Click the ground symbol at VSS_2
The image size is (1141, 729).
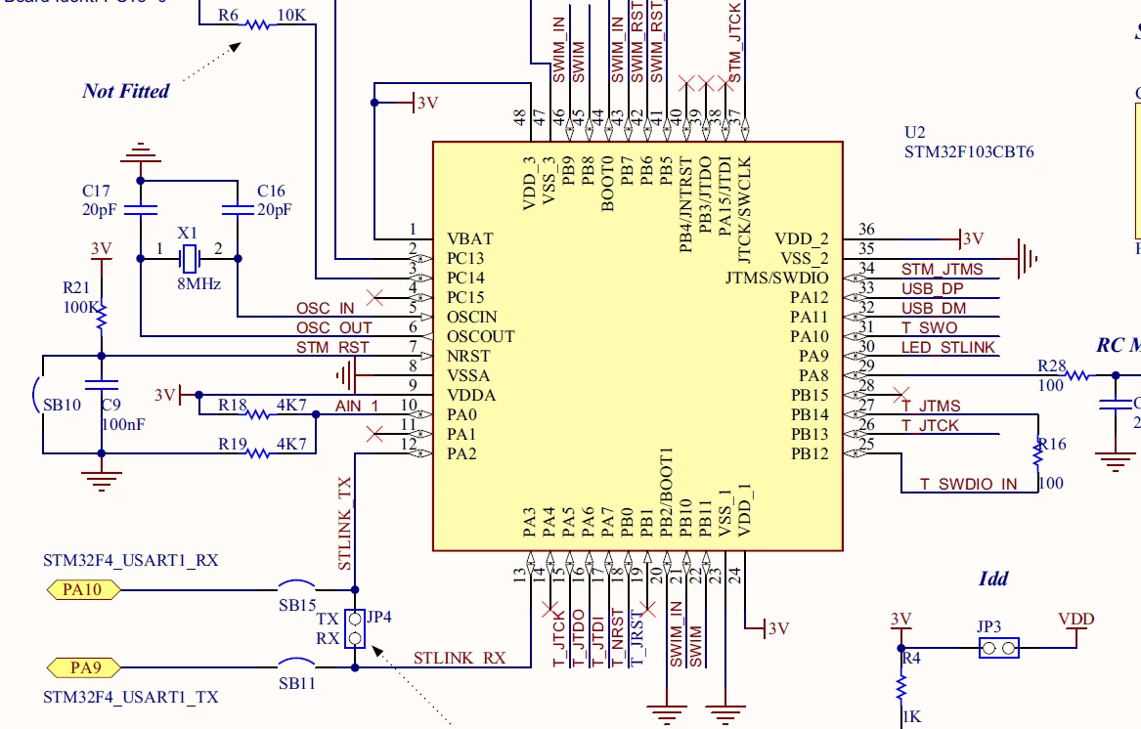(x=1026, y=258)
